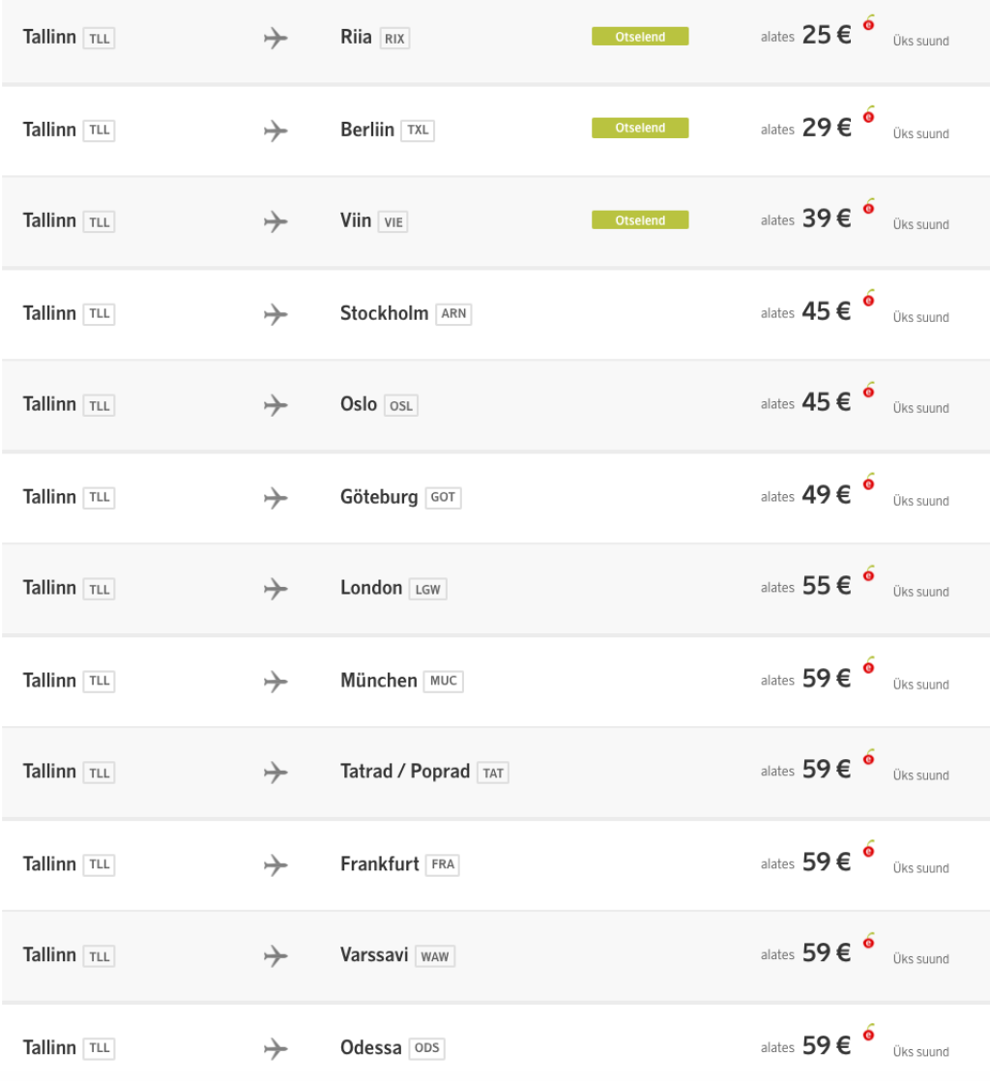Open the Tatrad / Poprad flight offer
This screenshot has width=990, height=1081.
point(405,772)
